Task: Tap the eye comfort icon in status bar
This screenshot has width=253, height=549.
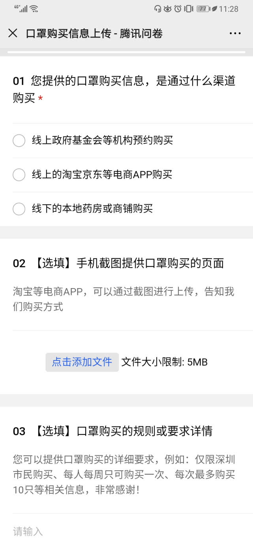Action: pos(168,9)
